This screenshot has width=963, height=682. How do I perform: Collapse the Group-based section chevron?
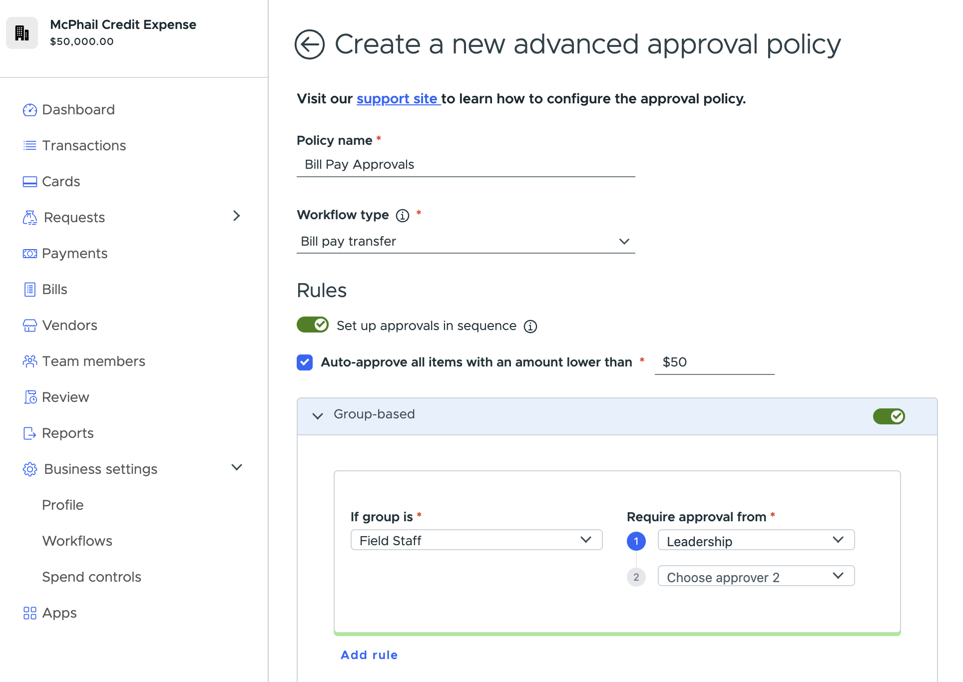318,416
